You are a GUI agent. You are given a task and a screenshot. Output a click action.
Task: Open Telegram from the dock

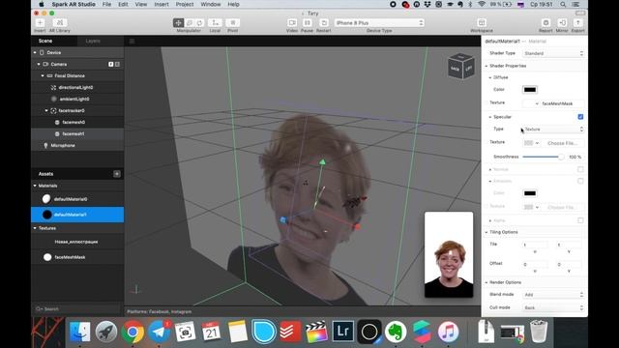tap(159, 332)
